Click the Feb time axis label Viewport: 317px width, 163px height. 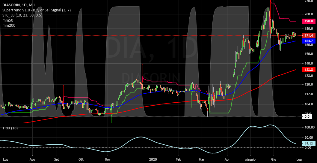click(178, 159)
